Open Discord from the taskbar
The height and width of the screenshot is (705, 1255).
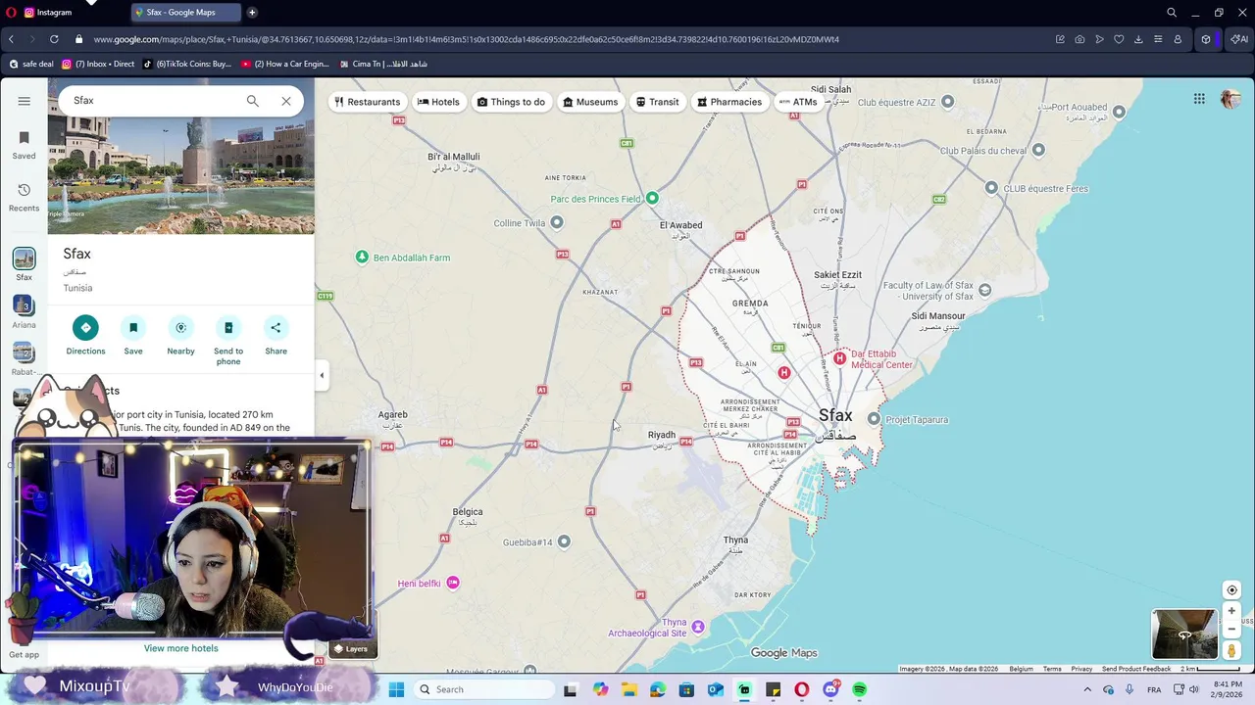click(x=830, y=689)
